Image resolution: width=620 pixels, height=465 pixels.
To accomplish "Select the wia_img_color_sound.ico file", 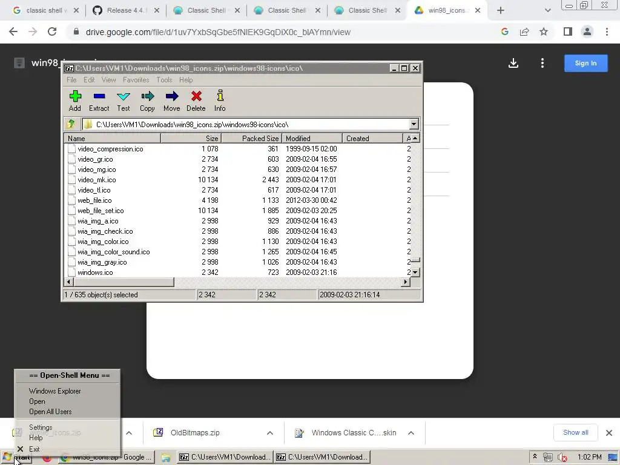I will [237, 252].
